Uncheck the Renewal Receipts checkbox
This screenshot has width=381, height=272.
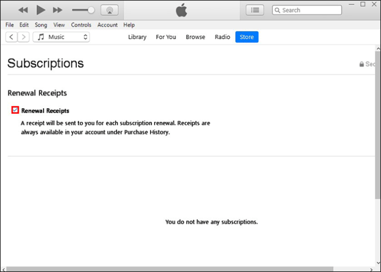[x=15, y=110]
